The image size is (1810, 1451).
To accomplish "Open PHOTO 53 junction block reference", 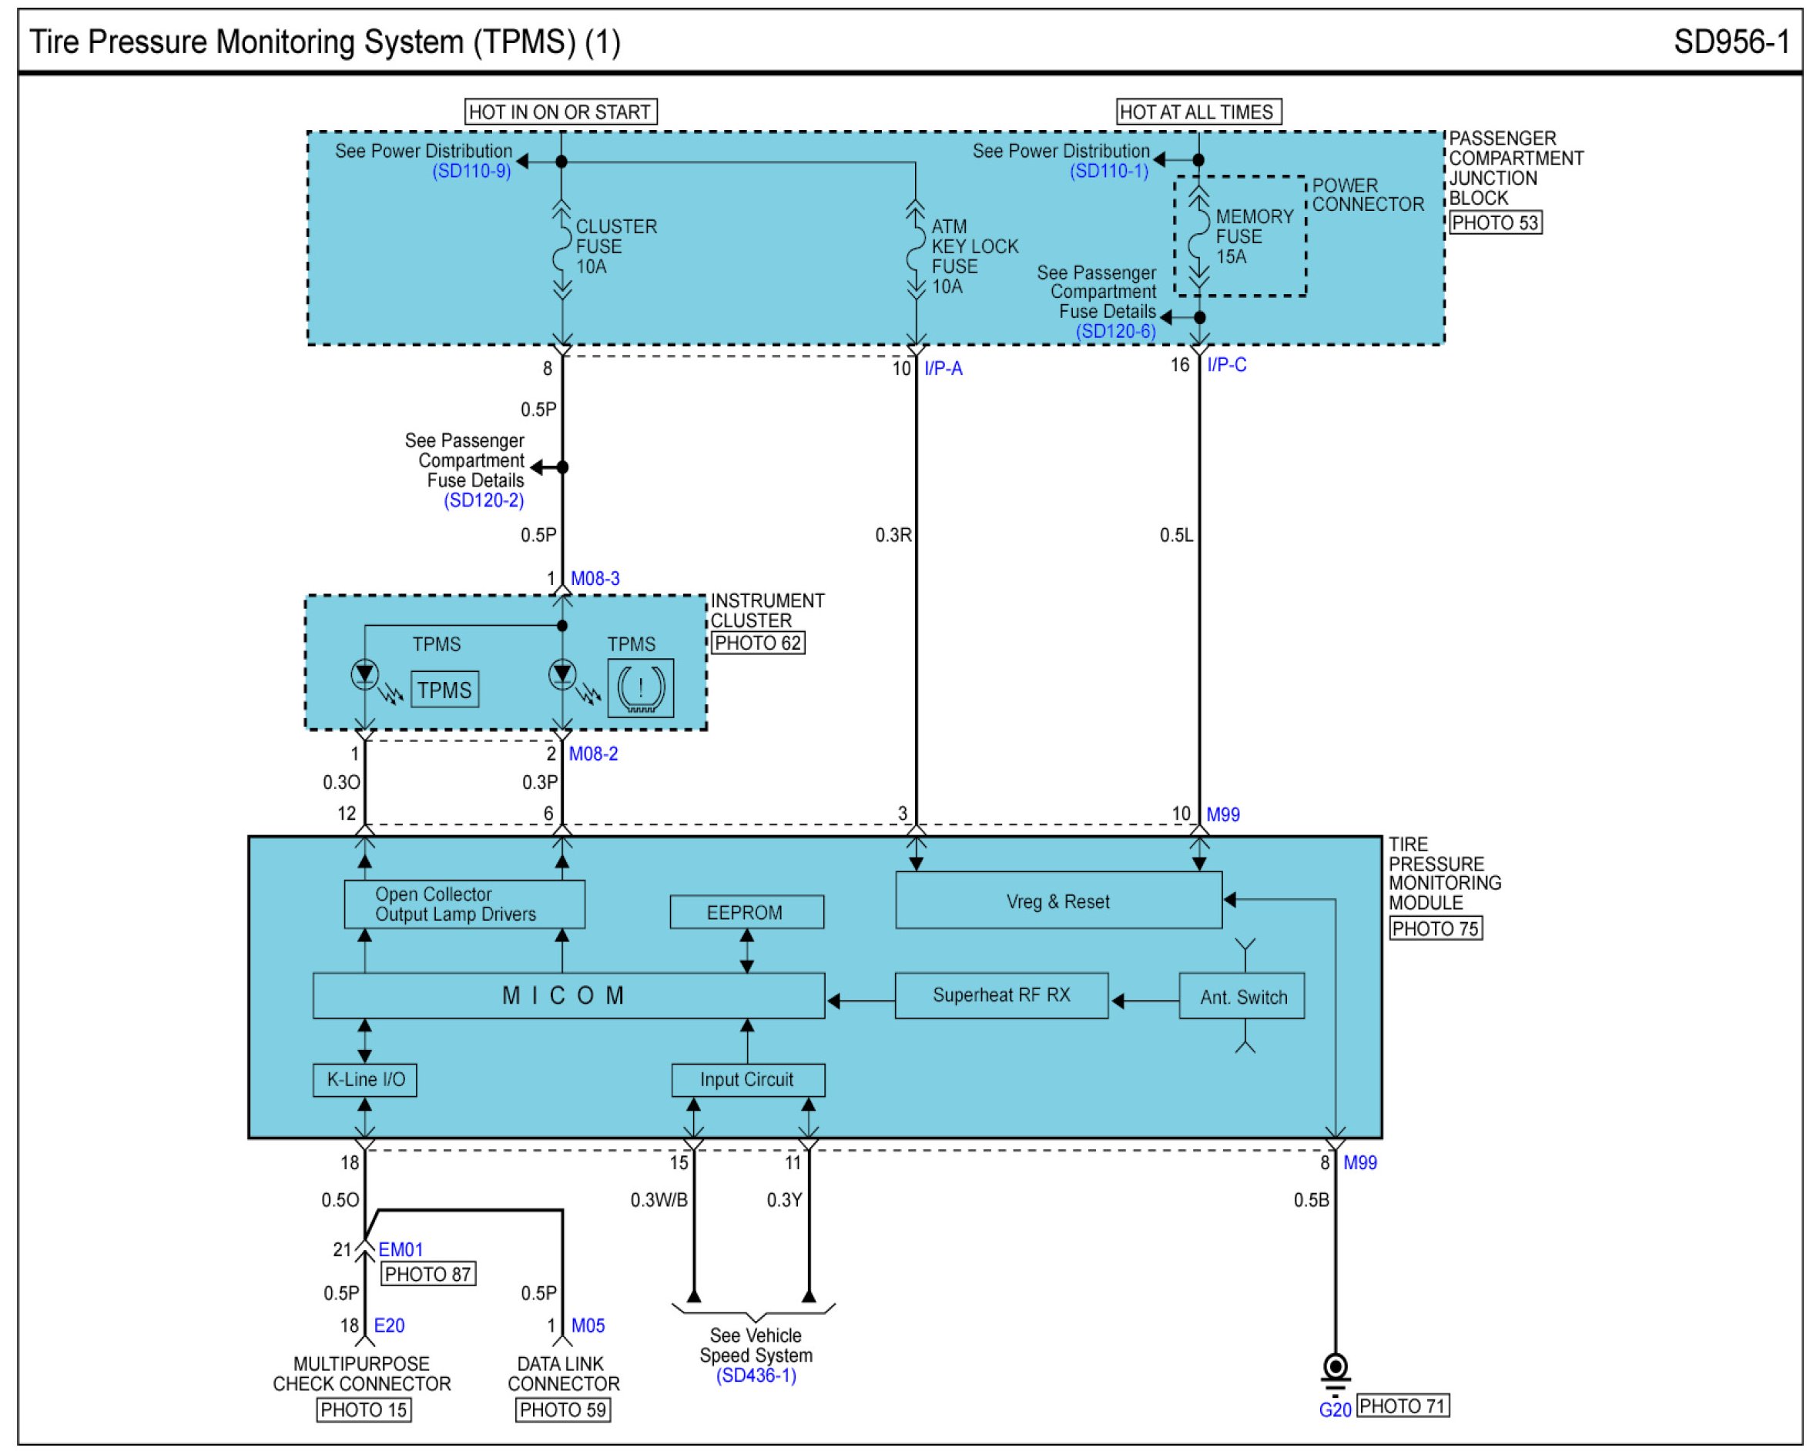I will click(x=1495, y=223).
